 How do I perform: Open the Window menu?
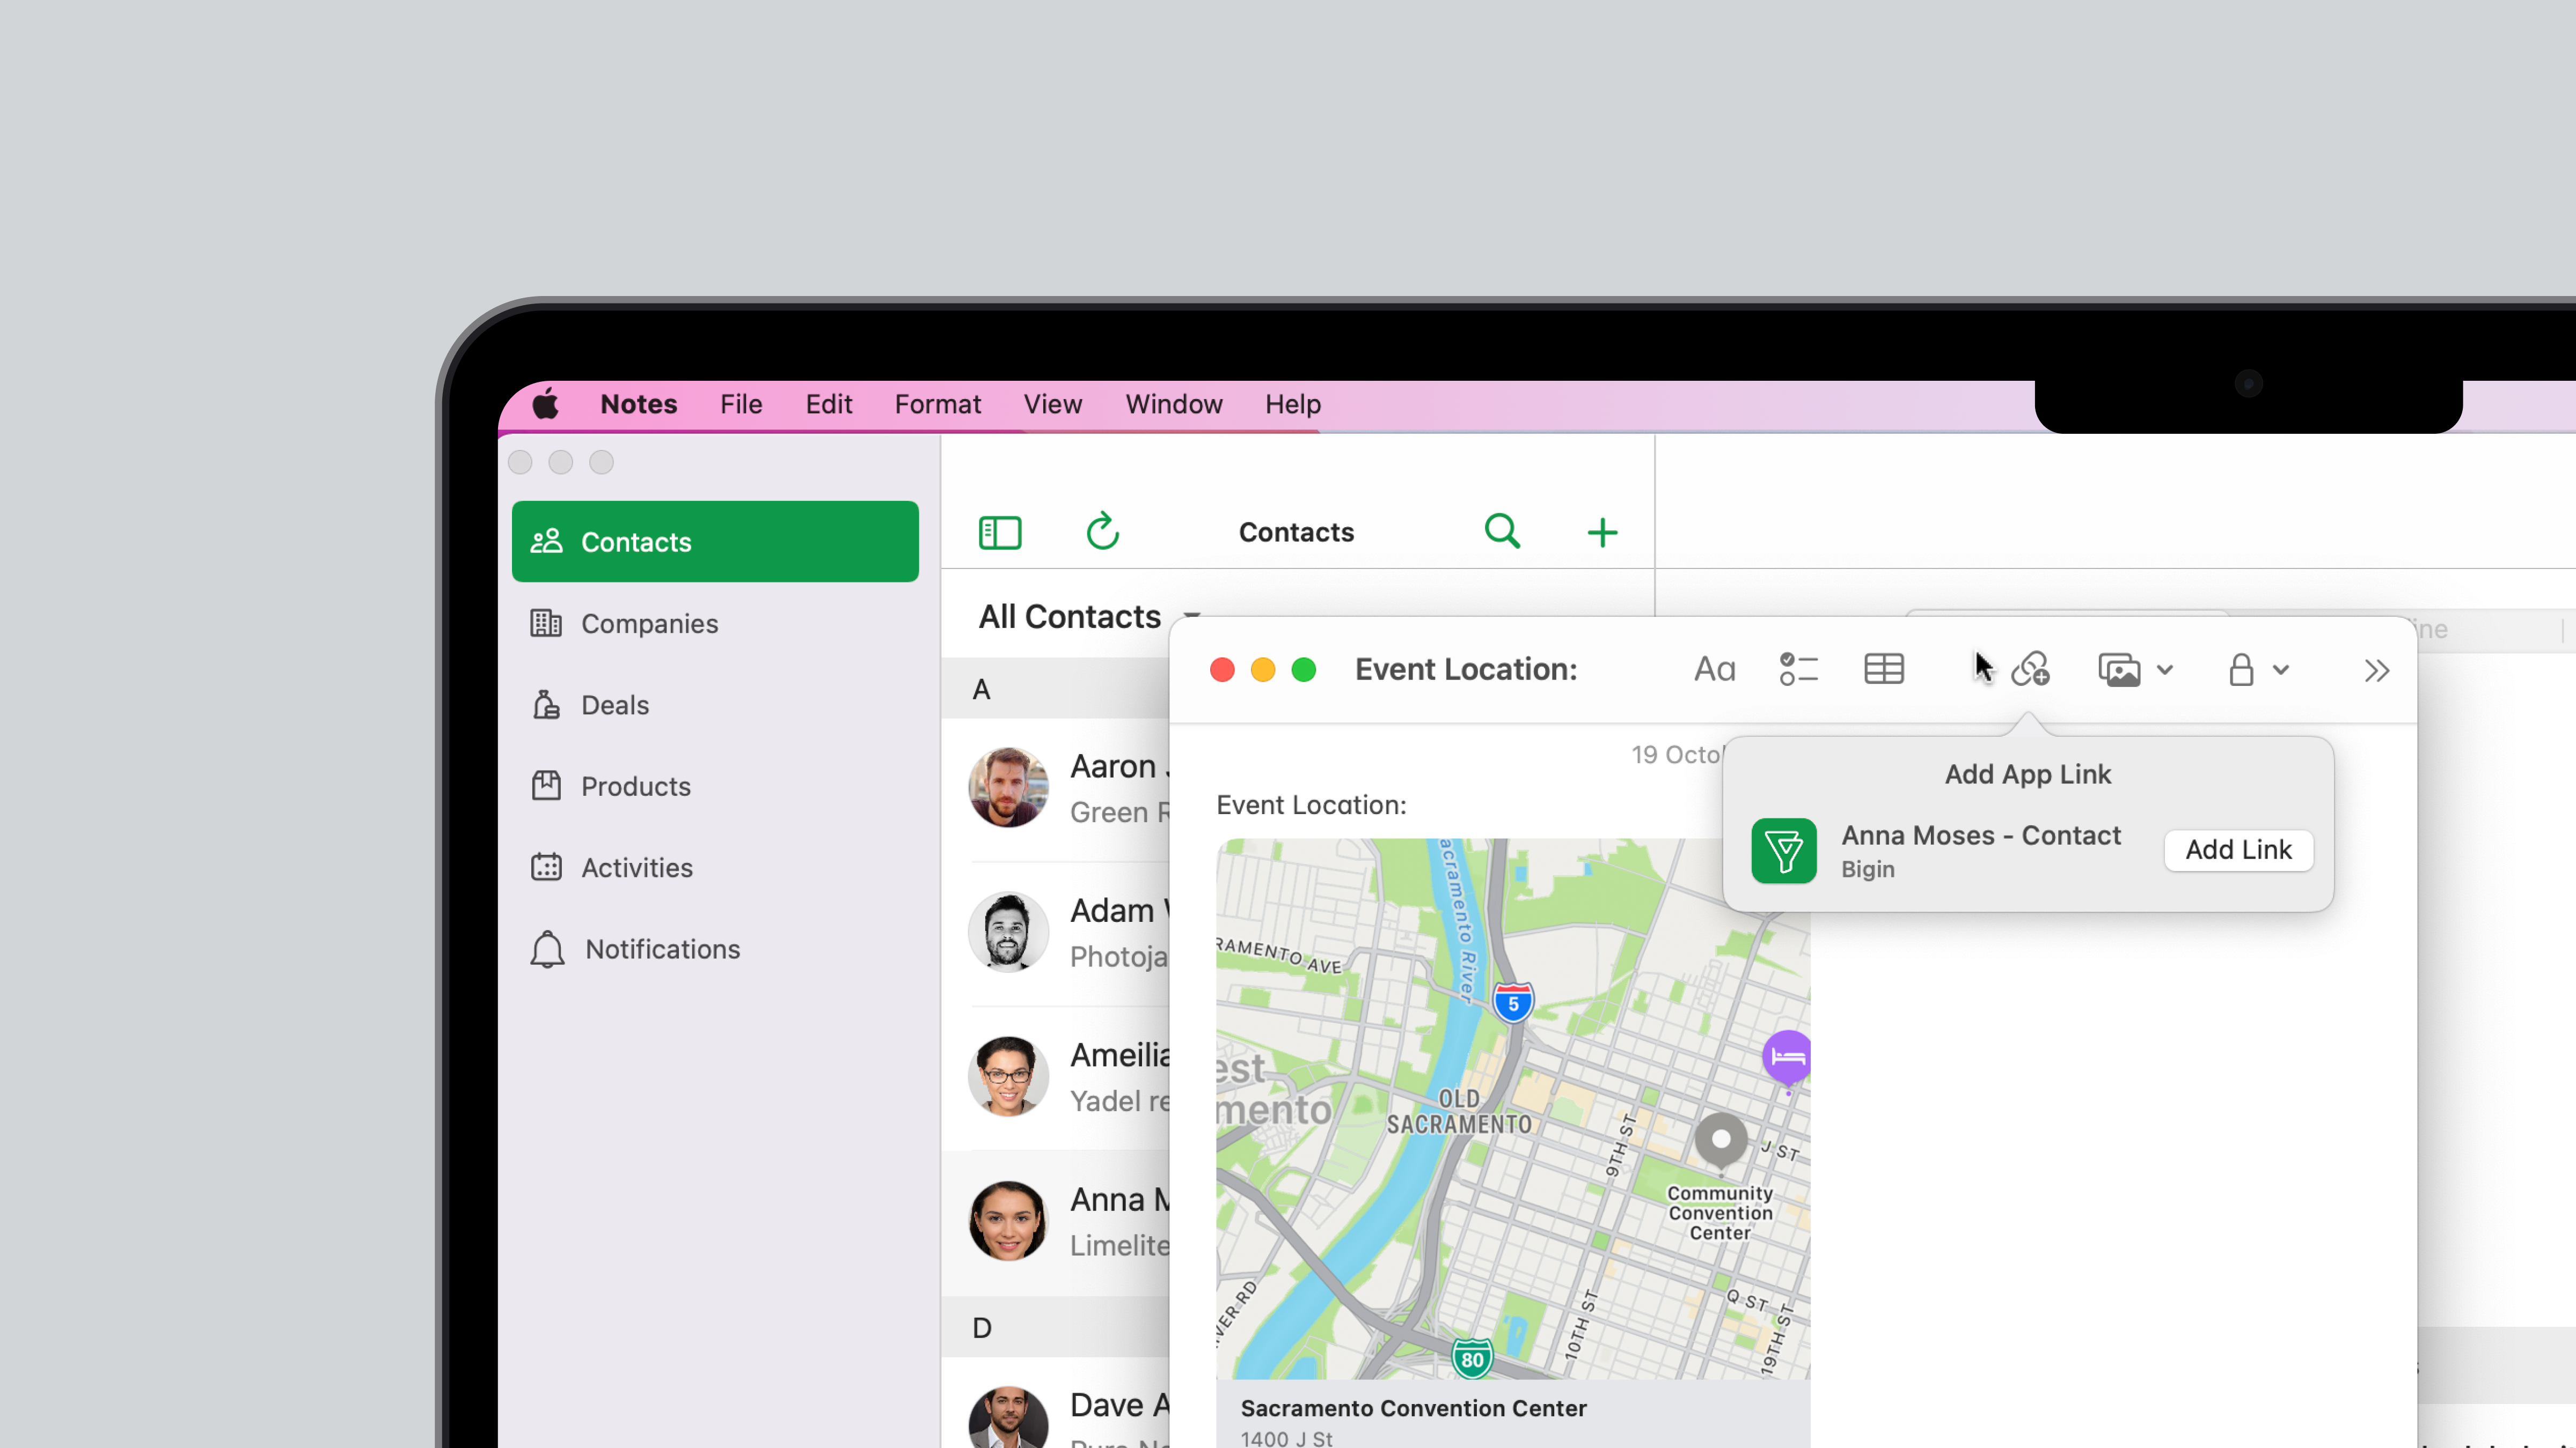pos(1173,405)
